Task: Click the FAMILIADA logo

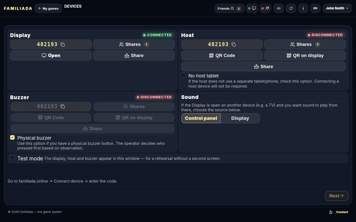Action: (18, 8)
